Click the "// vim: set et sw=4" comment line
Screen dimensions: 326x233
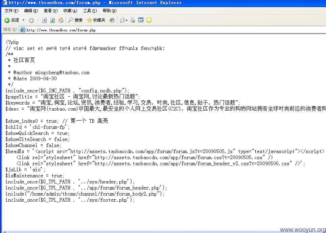coord(85,48)
